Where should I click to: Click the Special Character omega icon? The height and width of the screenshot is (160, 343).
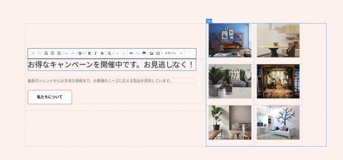click(x=158, y=53)
